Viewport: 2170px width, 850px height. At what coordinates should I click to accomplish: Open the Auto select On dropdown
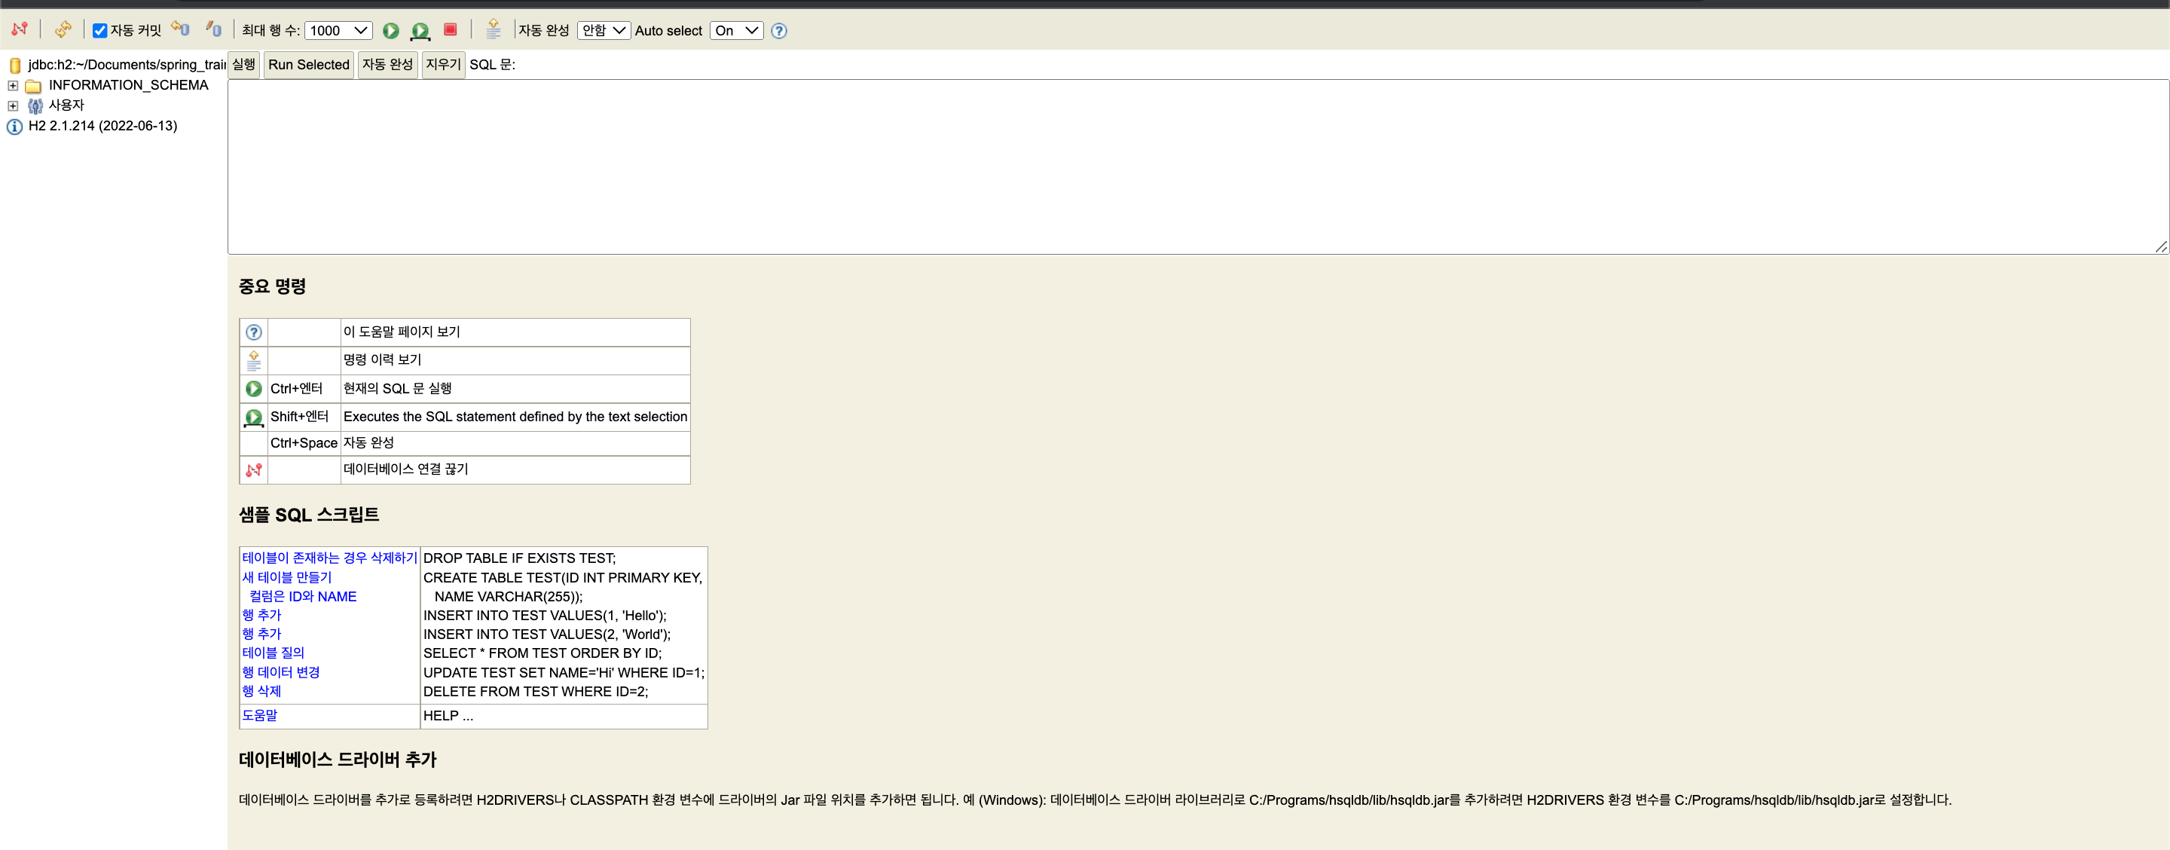735,30
